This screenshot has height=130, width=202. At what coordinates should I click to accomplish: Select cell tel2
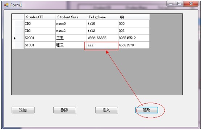click(102, 31)
